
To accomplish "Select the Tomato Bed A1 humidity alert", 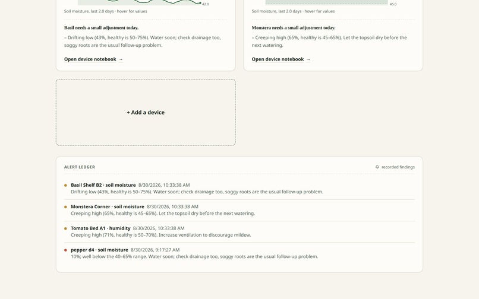I will click(239, 231).
